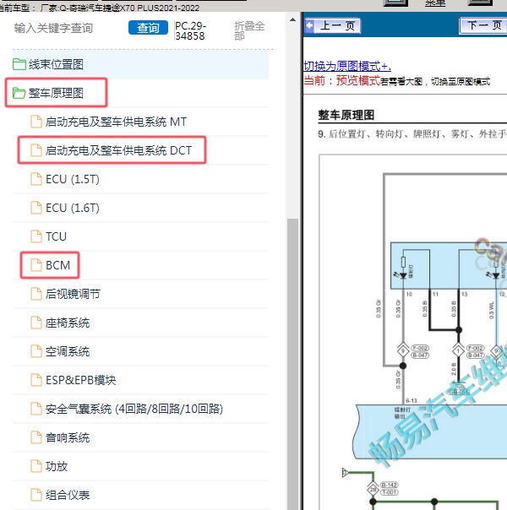Click document icon beside BCM
507x510 pixels.
[x=36, y=265]
